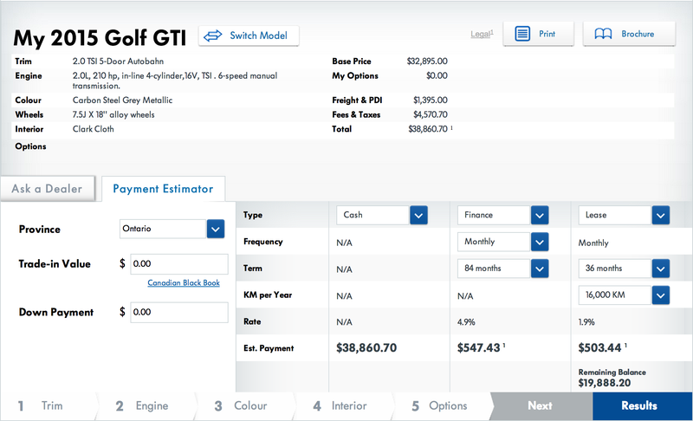Click the Switch Model button text
This screenshot has height=421, width=693.
(x=258, y=36)
